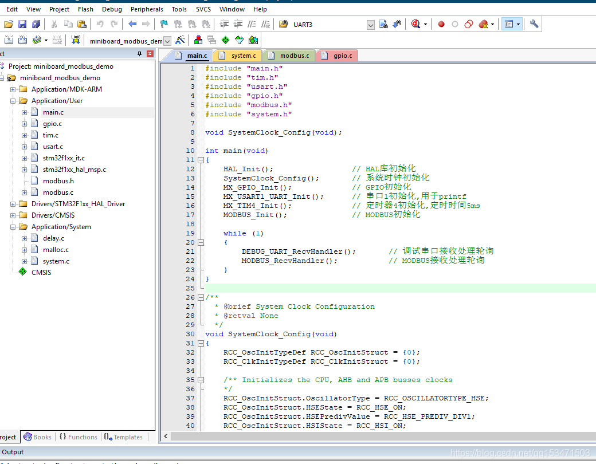Expand the Drivers/CMSIS folder
Screen dimensions: 596x464
pyautogui.click(x=13, y=215)
